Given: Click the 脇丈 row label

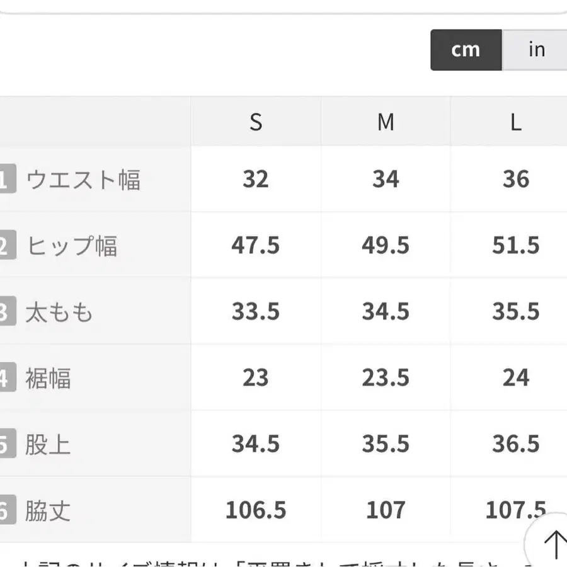Looking at the screenshot, I should (48, 510).
